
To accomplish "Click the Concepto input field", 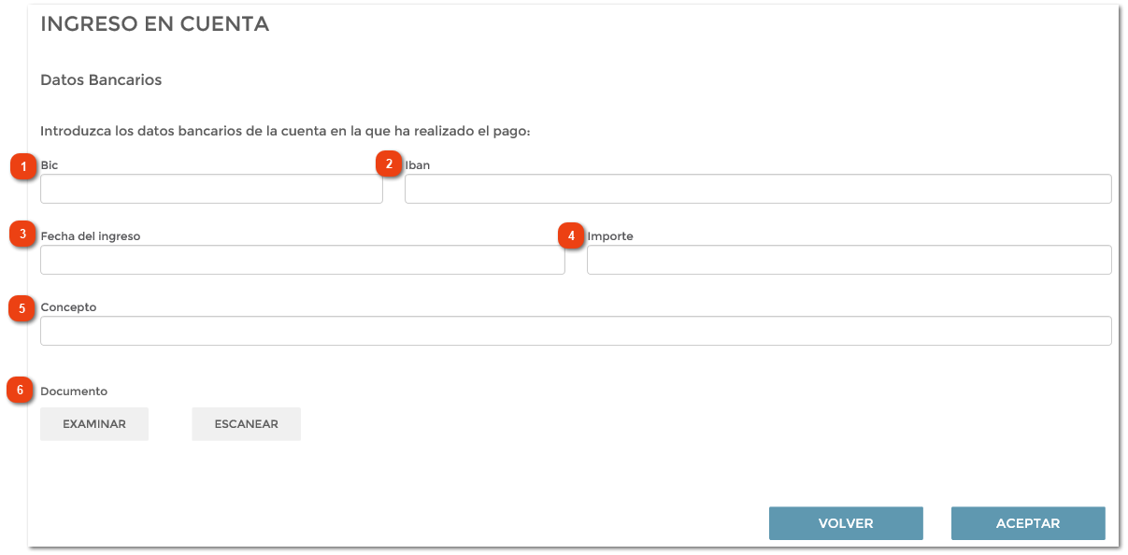I will coord(575,330).
